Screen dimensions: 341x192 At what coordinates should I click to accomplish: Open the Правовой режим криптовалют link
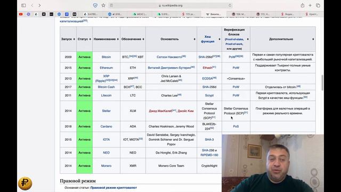click(113, 188)
